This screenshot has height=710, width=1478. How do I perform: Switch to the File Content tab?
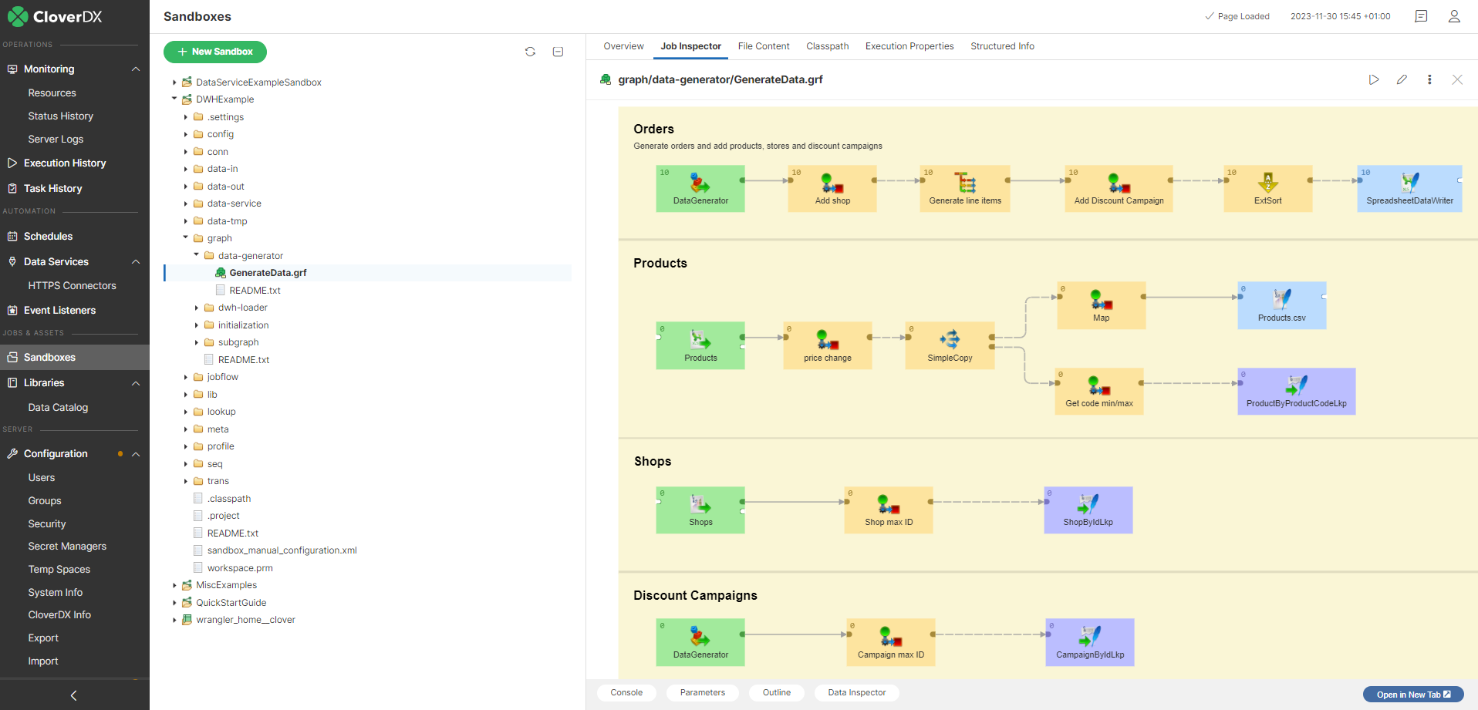click(x=763, y=46)
